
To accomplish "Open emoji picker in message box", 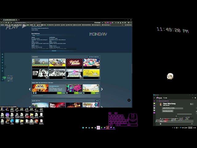I will click(161, 124).
